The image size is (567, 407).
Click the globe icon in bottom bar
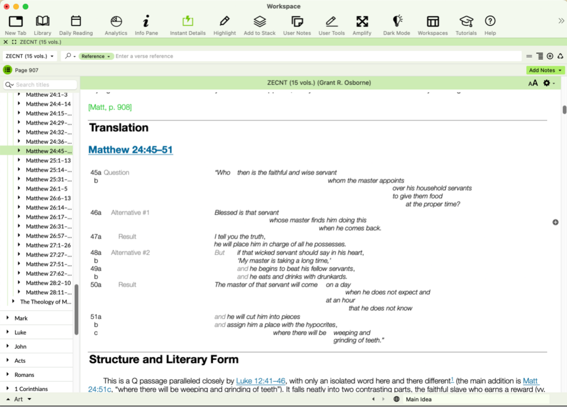pyautogui.click(x=396, y=399)
